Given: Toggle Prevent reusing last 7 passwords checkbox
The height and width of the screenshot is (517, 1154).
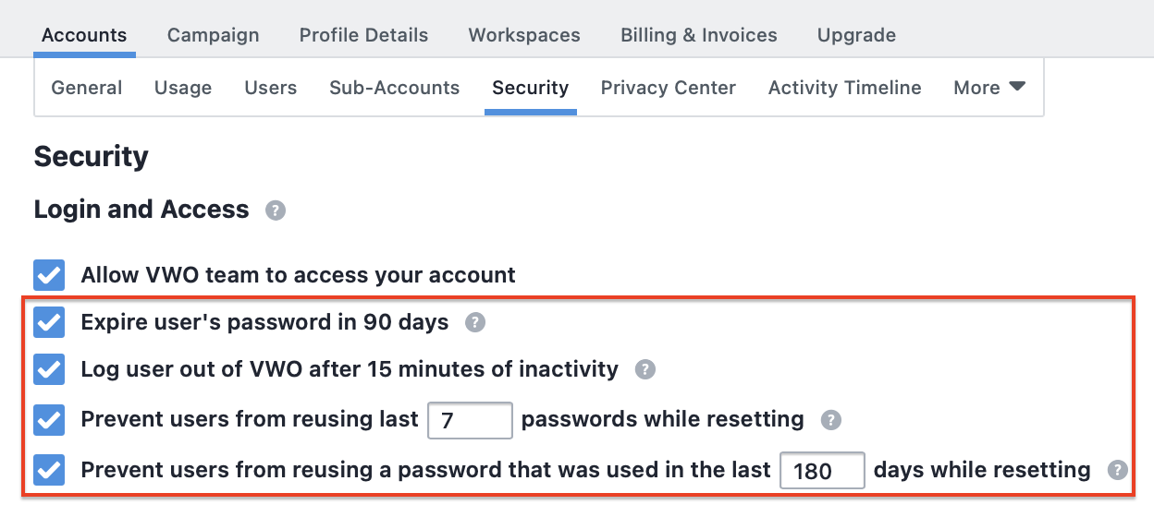Looking at the screenshot, I should click(x=49, y=420).
